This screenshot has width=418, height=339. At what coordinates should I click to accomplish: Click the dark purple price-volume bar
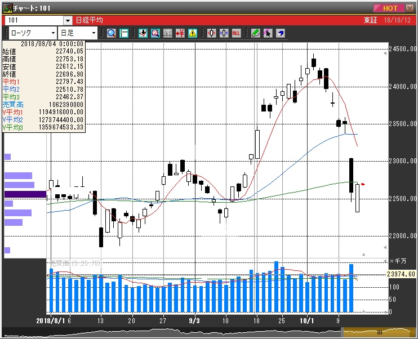click(25, 194)
